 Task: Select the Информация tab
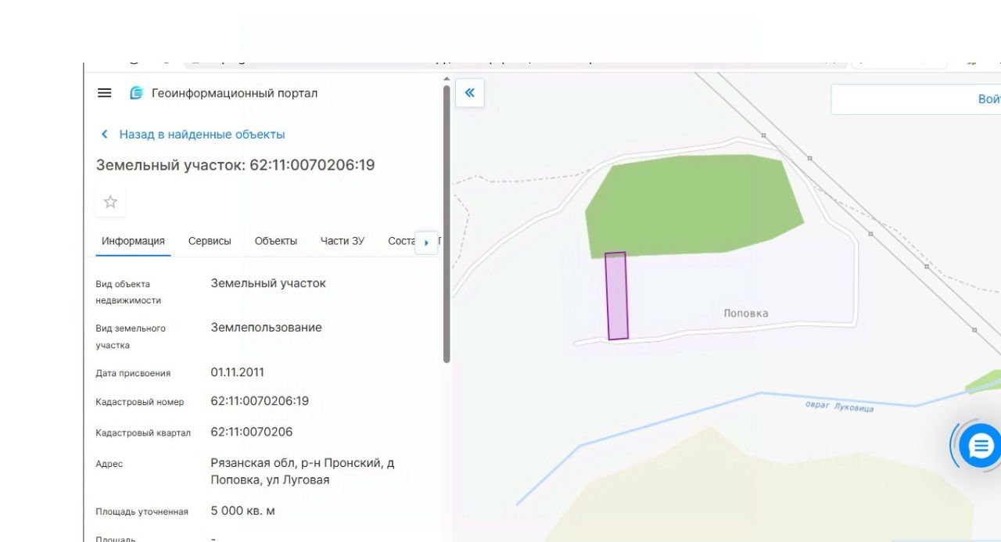(x=133, y=241)
